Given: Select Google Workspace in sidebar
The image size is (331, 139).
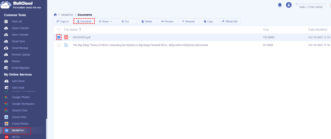Looking at the screenshot, I should (23, 104).
